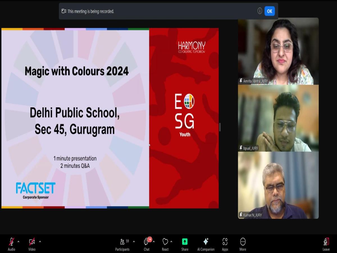
Task: Click the recording info icon
Action: point(260,11)
